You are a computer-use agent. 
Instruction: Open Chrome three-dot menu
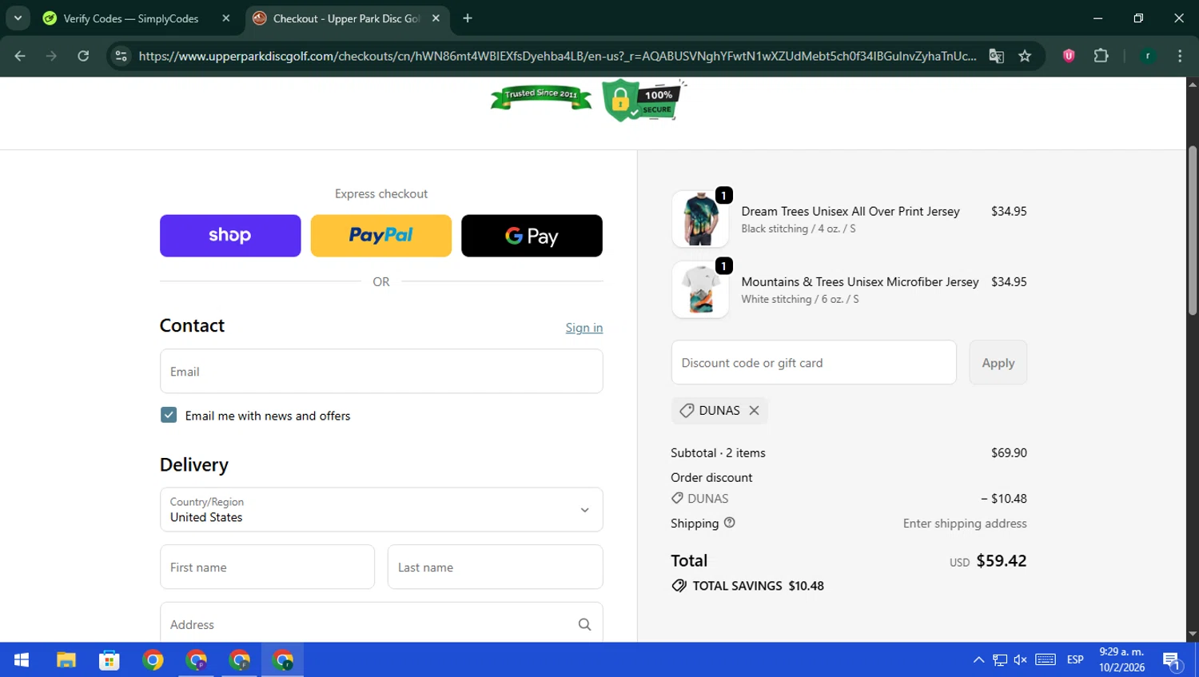pos(1180,56)
